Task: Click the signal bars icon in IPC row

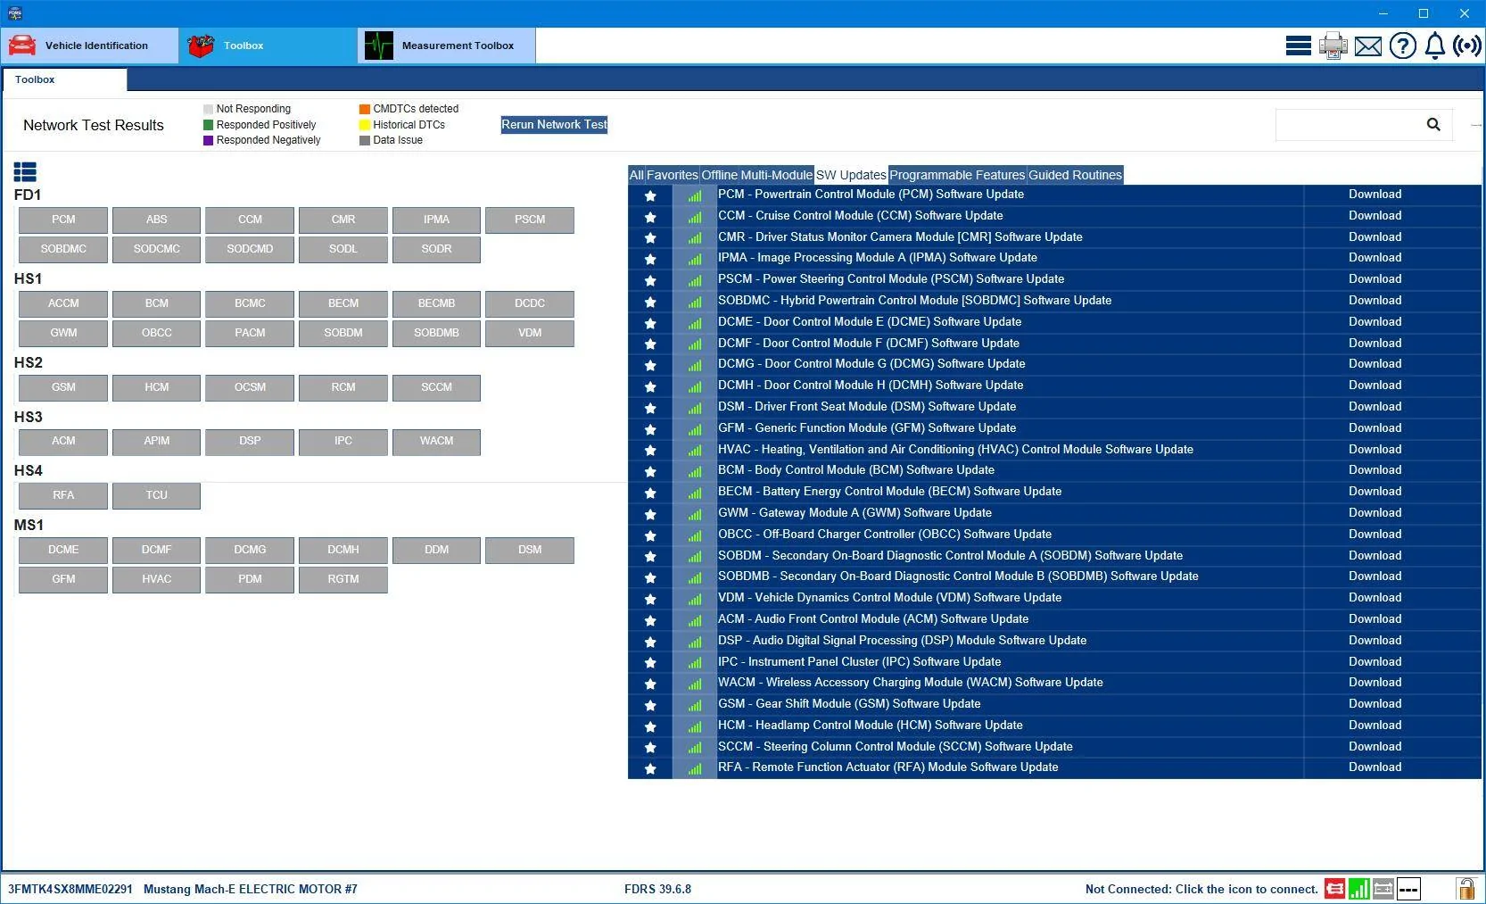Action: tap(694, 663)
